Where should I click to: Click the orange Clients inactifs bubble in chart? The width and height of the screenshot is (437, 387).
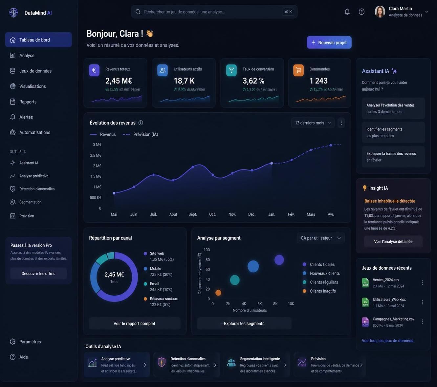coord(218,293)
